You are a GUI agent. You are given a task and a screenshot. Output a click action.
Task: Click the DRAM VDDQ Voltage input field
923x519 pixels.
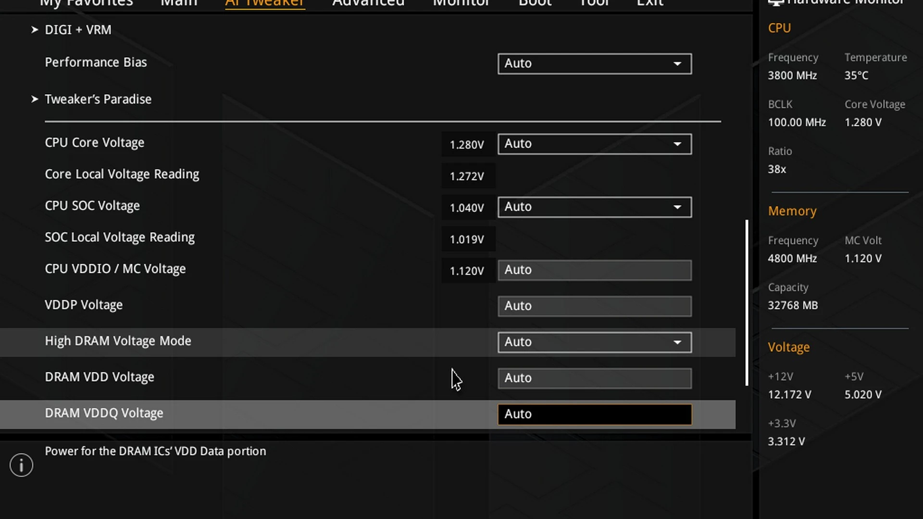pyautogui.click(x=594, y=414)
